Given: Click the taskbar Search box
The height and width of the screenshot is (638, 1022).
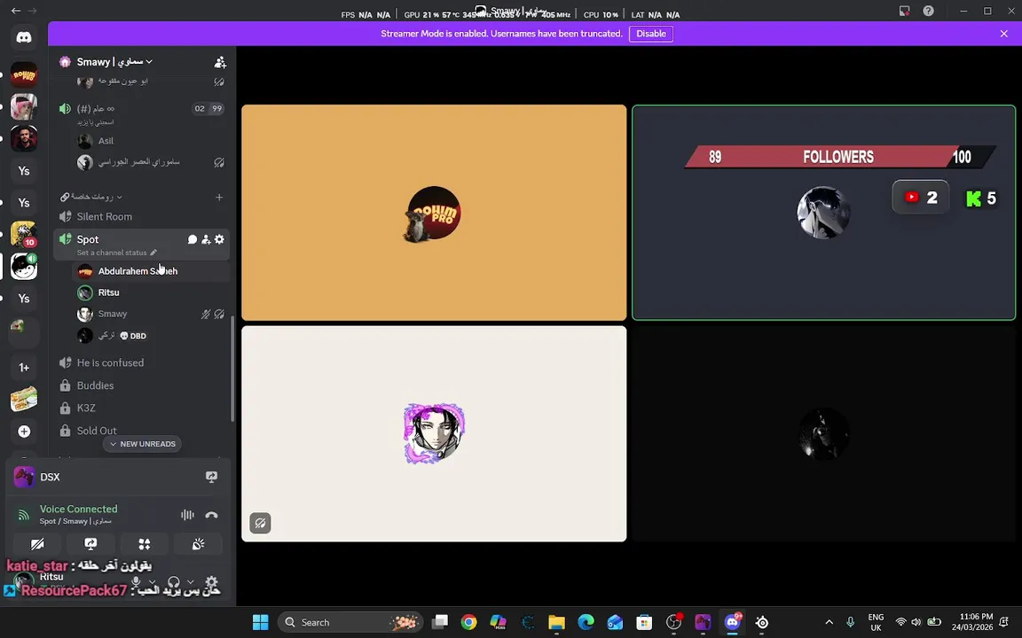Looking at the screenshot, I should [x=350, y=622].
